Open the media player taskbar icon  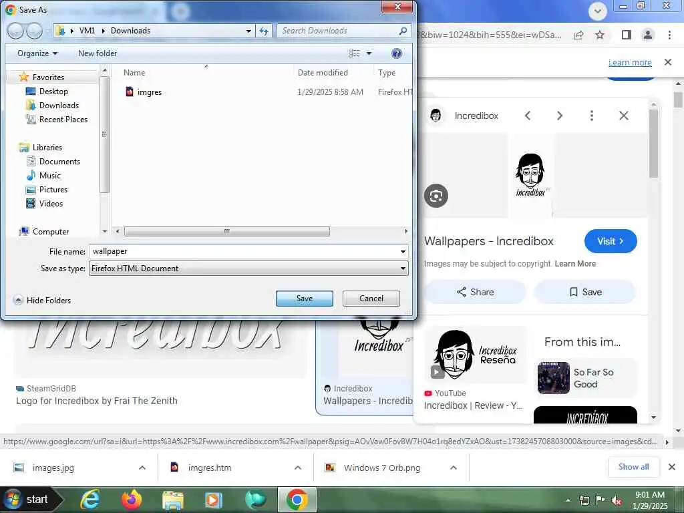point(213,500)
